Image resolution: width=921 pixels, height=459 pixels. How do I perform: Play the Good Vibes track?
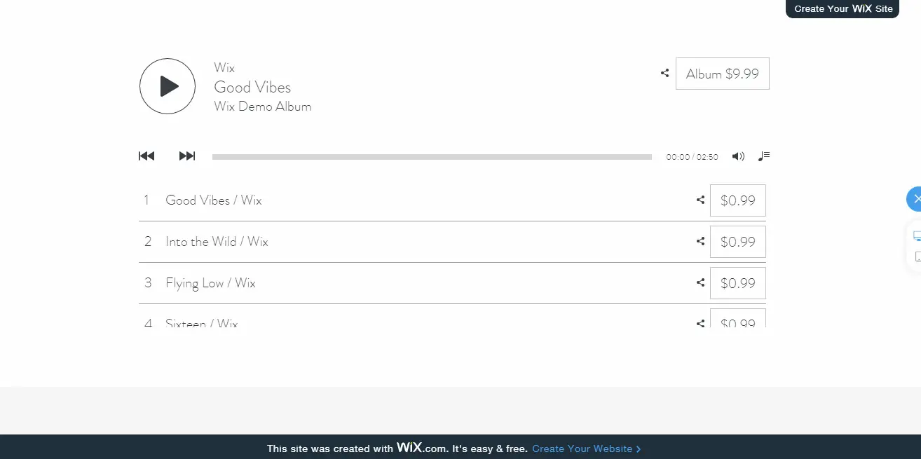[168, 86]
